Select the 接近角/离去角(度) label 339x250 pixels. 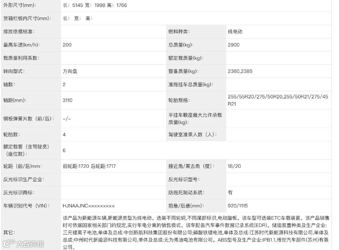coord(191,166)
